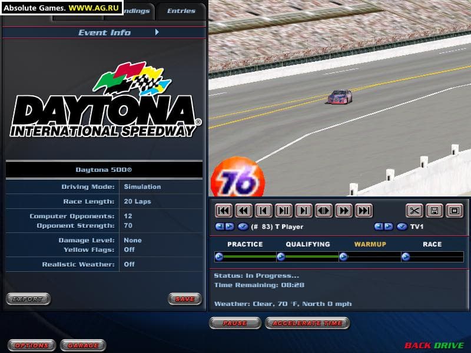The image size is (471, 353).
Task: Expand Event Info with the right arrow
Action: (x=157, y=32)
